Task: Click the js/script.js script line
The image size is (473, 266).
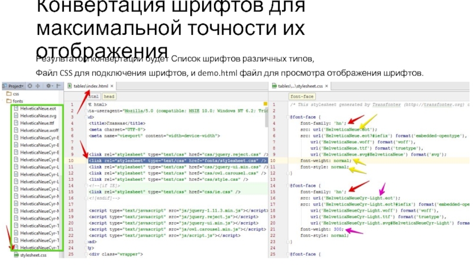Action: point(164,235)
